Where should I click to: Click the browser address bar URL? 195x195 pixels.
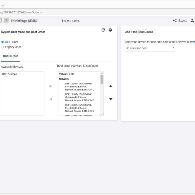(21, 12)
